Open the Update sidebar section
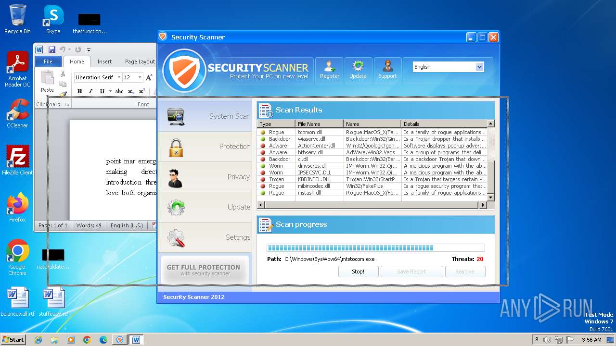Screen dimensions: 616x346 [205, 207]
